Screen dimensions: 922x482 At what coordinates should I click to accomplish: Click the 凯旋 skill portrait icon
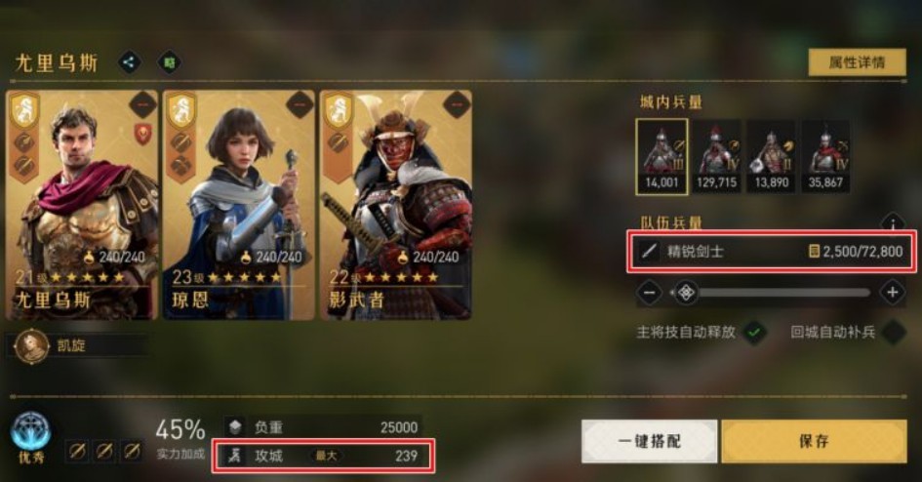31,345
